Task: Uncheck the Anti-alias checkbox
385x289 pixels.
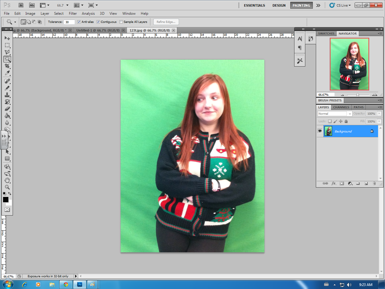Action: click(x=79, y=22)
